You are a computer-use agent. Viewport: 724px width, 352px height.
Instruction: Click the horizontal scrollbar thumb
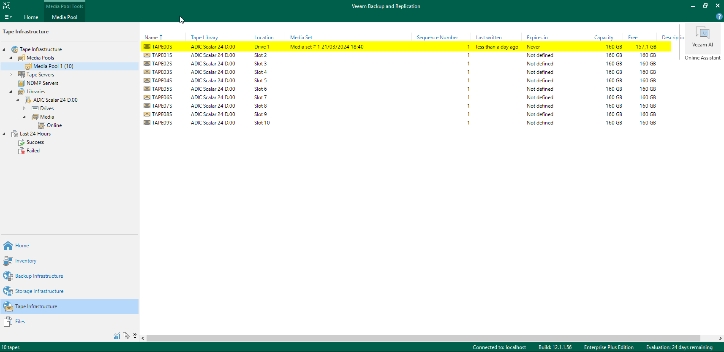tap(423, 338)
